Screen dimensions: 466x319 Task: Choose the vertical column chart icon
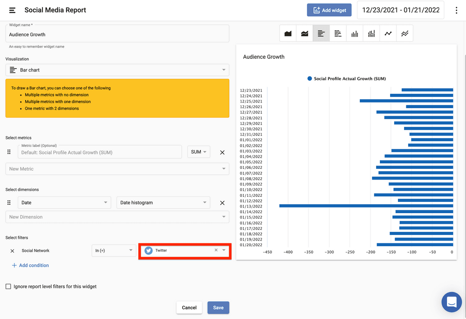tap(355, 34)
